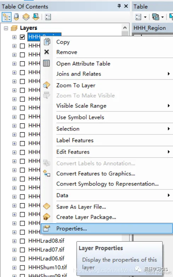The height and width of the screenshot is (277, 173).
Task: Enable the HHHLrad06.tif layer checkbox
Action: 22,259
